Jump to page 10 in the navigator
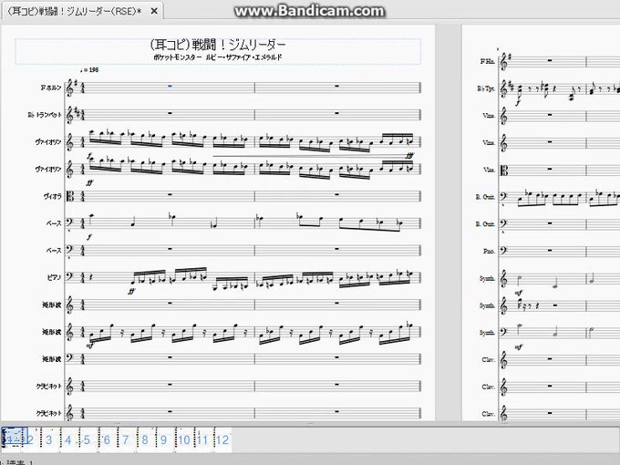 184,439
